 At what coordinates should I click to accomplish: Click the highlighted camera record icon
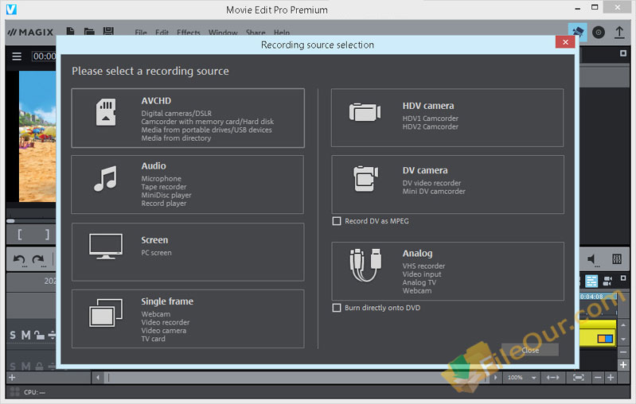(x=578, y=32)
